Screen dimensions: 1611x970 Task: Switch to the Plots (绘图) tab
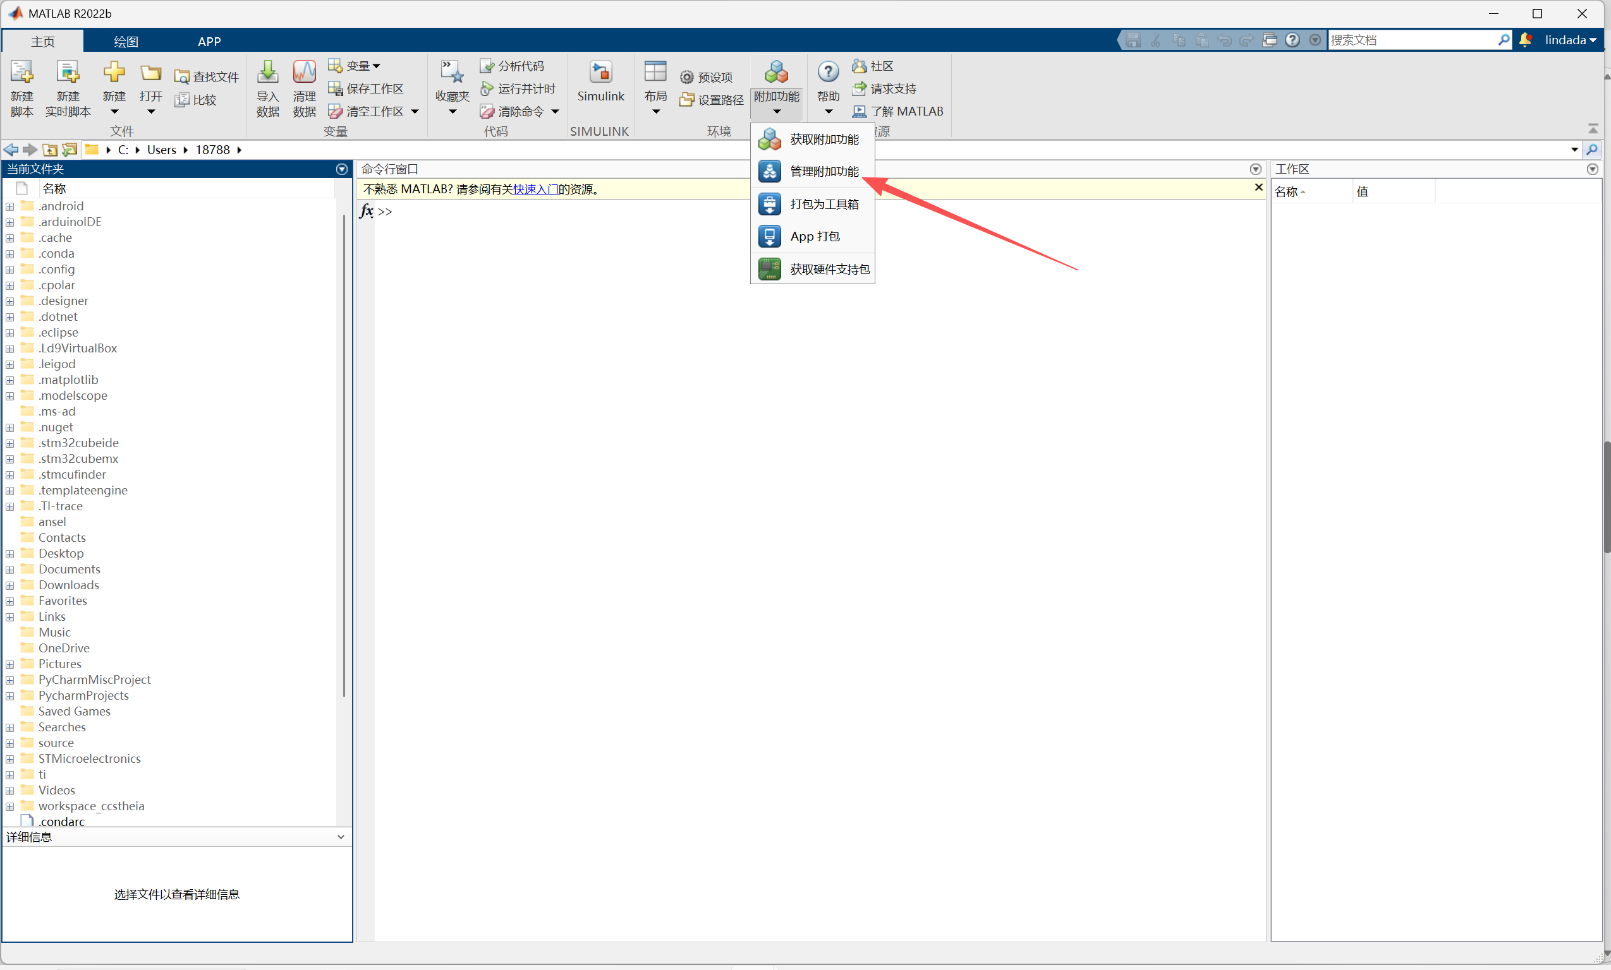tap(126, 41)
